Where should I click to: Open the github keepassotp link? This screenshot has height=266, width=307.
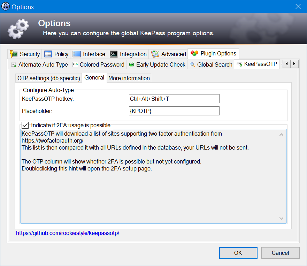click(x=68, y=233)
